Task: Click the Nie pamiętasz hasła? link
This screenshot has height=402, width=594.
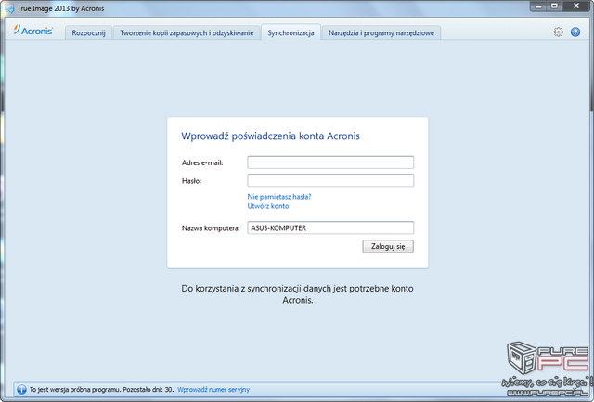Action: point(279,196)
